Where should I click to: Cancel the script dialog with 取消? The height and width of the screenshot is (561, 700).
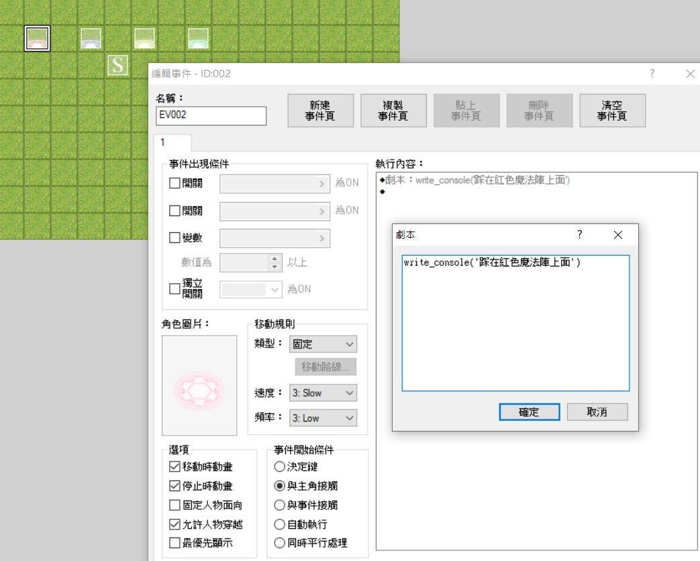[x=597, y=412]
